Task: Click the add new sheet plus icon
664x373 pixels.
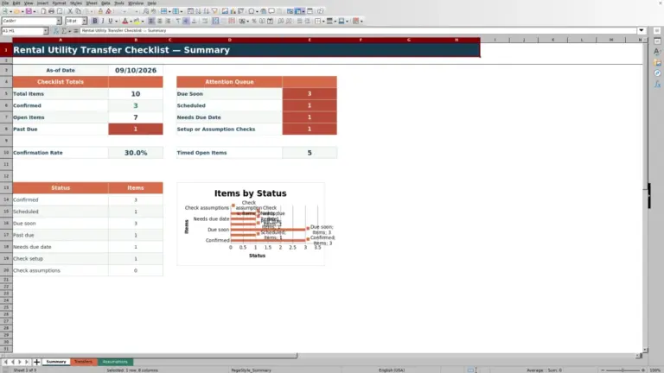Action: [36, 362]
